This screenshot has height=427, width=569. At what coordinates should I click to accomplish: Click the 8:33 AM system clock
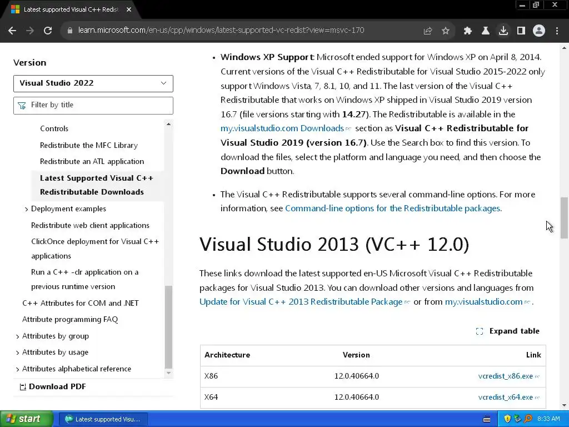548,419
